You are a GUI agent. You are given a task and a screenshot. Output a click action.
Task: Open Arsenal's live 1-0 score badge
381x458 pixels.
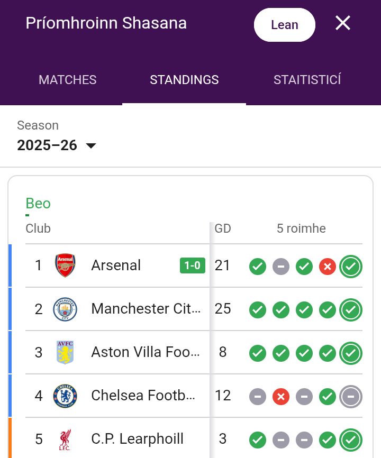[193, 265]
